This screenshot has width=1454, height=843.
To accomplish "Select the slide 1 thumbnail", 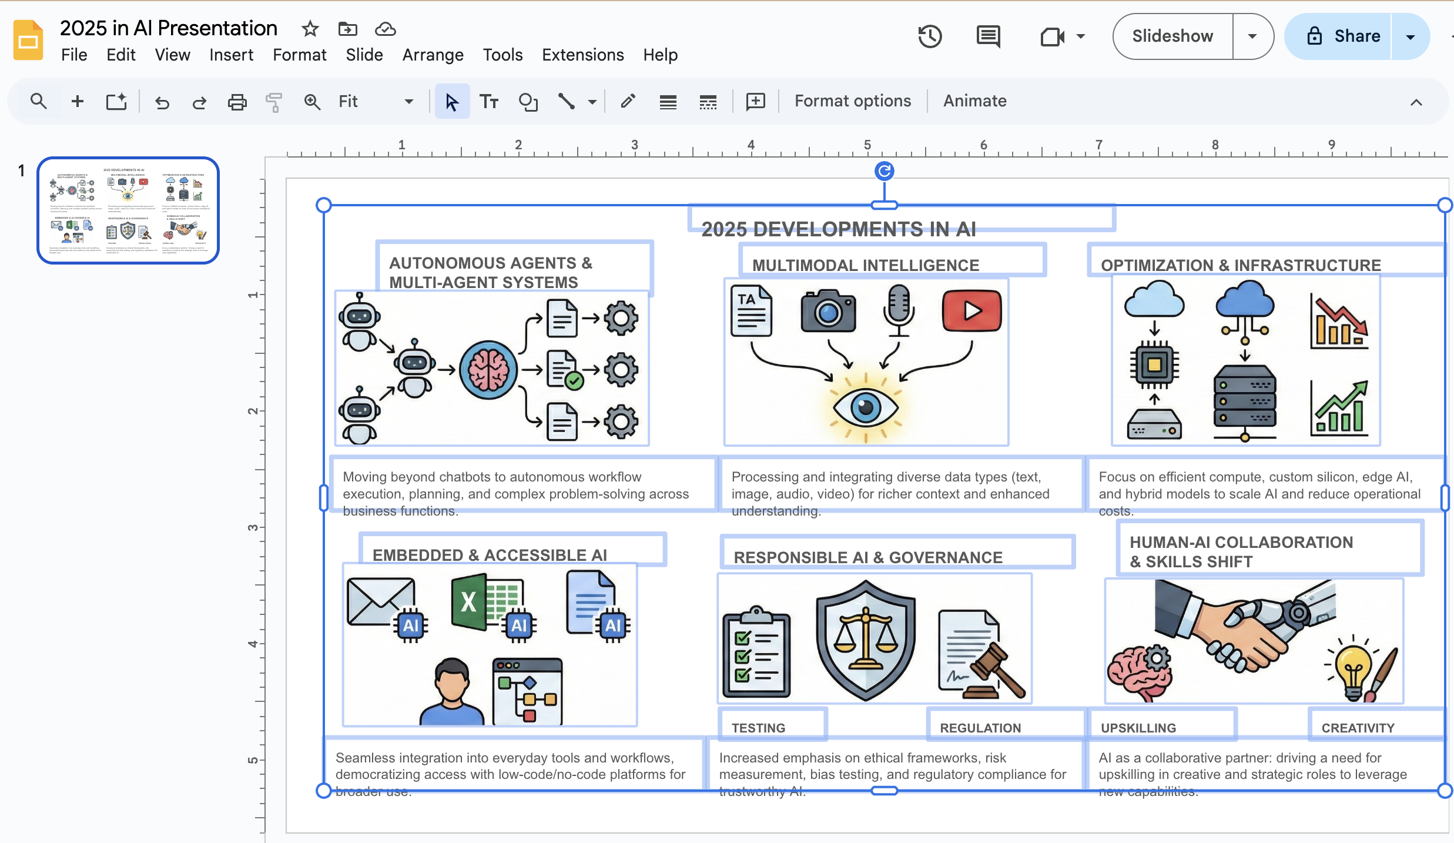I will 128,210.
